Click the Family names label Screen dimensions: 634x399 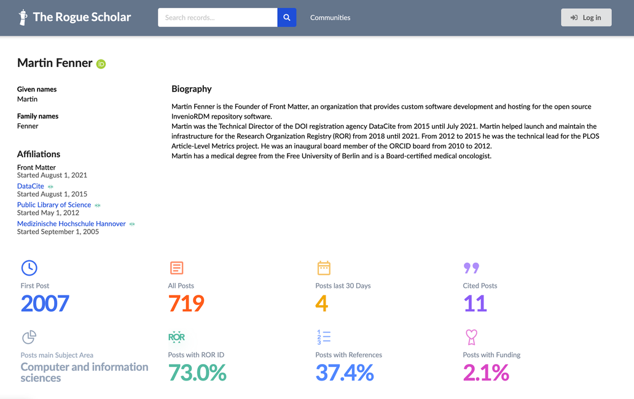37,116
